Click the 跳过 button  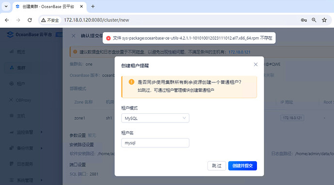pyautogui.click(x=217, y=166)
